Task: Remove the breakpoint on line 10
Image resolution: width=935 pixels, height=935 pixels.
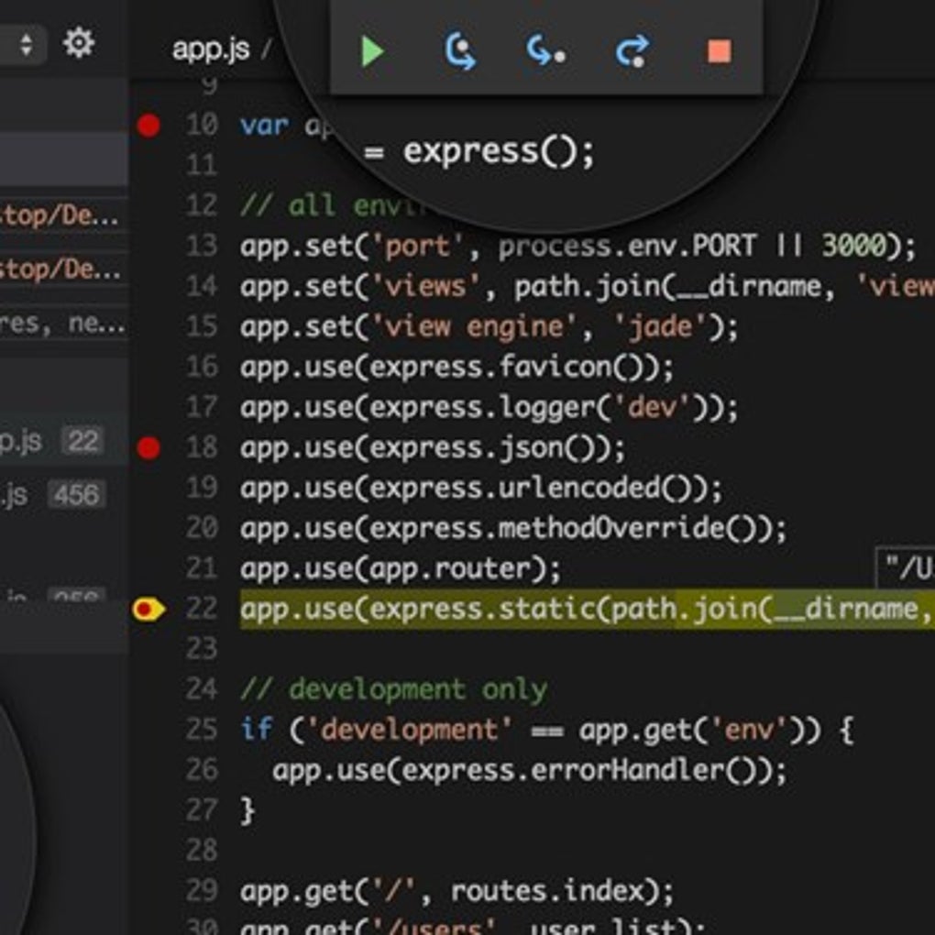Action: [x=148, y=126]
